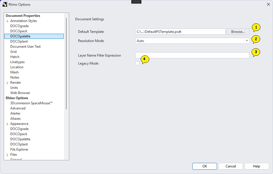273x174 pixels.
Task: Select Alerter in the options tree
Action: click(x=15, y=113)
